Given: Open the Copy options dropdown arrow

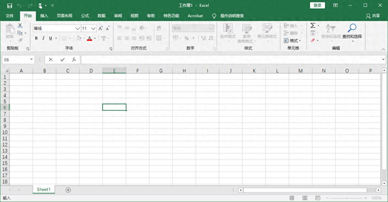Looking at the screenshot, I should pos(25,33).
